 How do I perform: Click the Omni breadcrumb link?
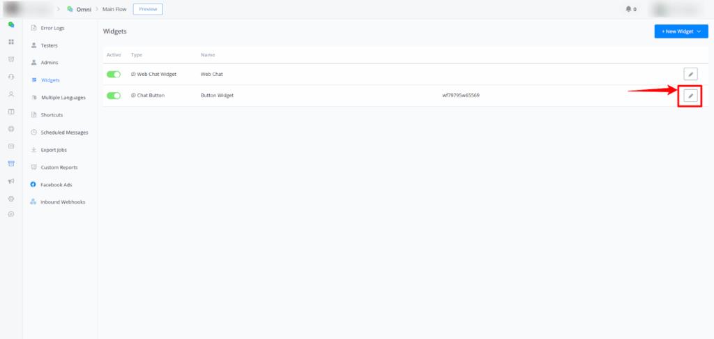coord(85,9)
